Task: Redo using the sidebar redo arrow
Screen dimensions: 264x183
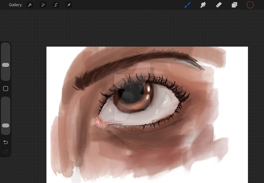Action: click(x=6, y=152)
